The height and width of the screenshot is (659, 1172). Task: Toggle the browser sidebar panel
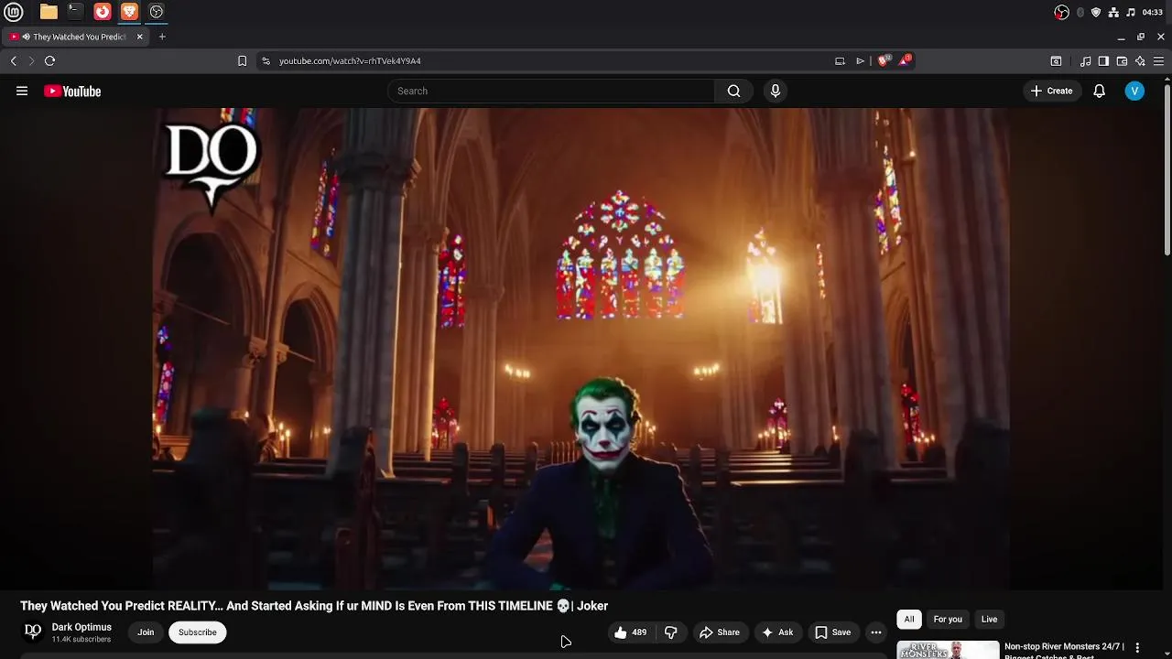tap(1103, 61)
